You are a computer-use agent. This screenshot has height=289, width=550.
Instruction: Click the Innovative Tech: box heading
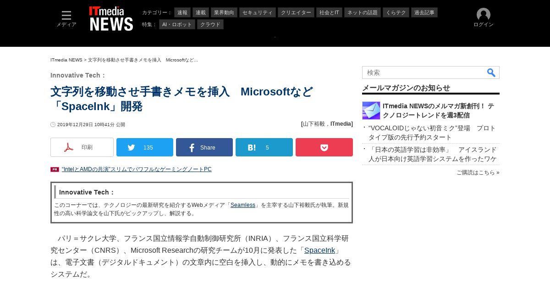click(x=87, y=192)
